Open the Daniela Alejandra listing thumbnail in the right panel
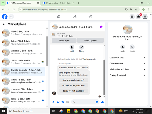Viewport: 152px width, 114px height. (127, 29)
